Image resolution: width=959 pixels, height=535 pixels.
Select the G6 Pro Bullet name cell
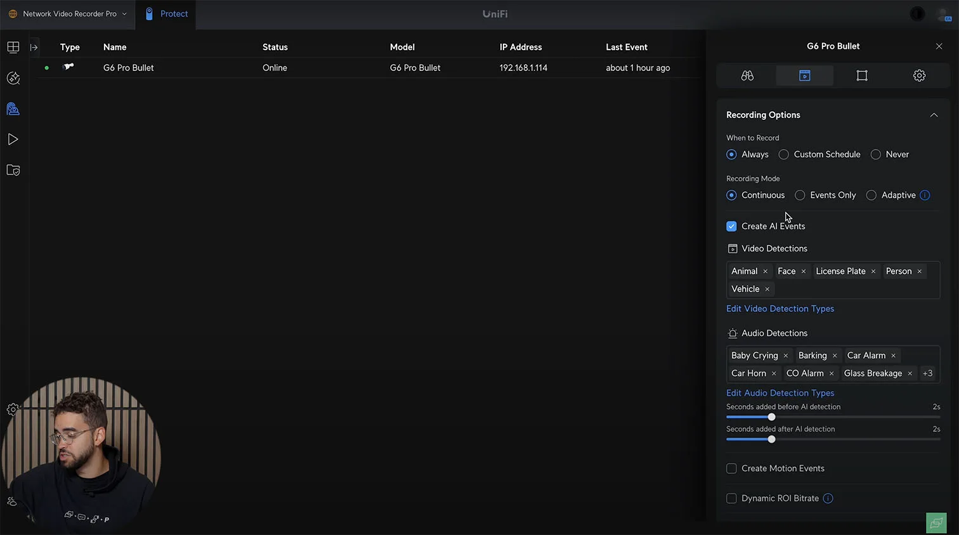click(x=129, y=68)
